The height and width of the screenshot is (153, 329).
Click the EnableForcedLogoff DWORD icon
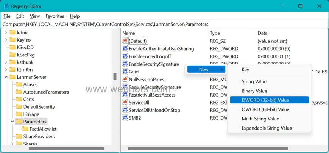[x=125, y=56]
